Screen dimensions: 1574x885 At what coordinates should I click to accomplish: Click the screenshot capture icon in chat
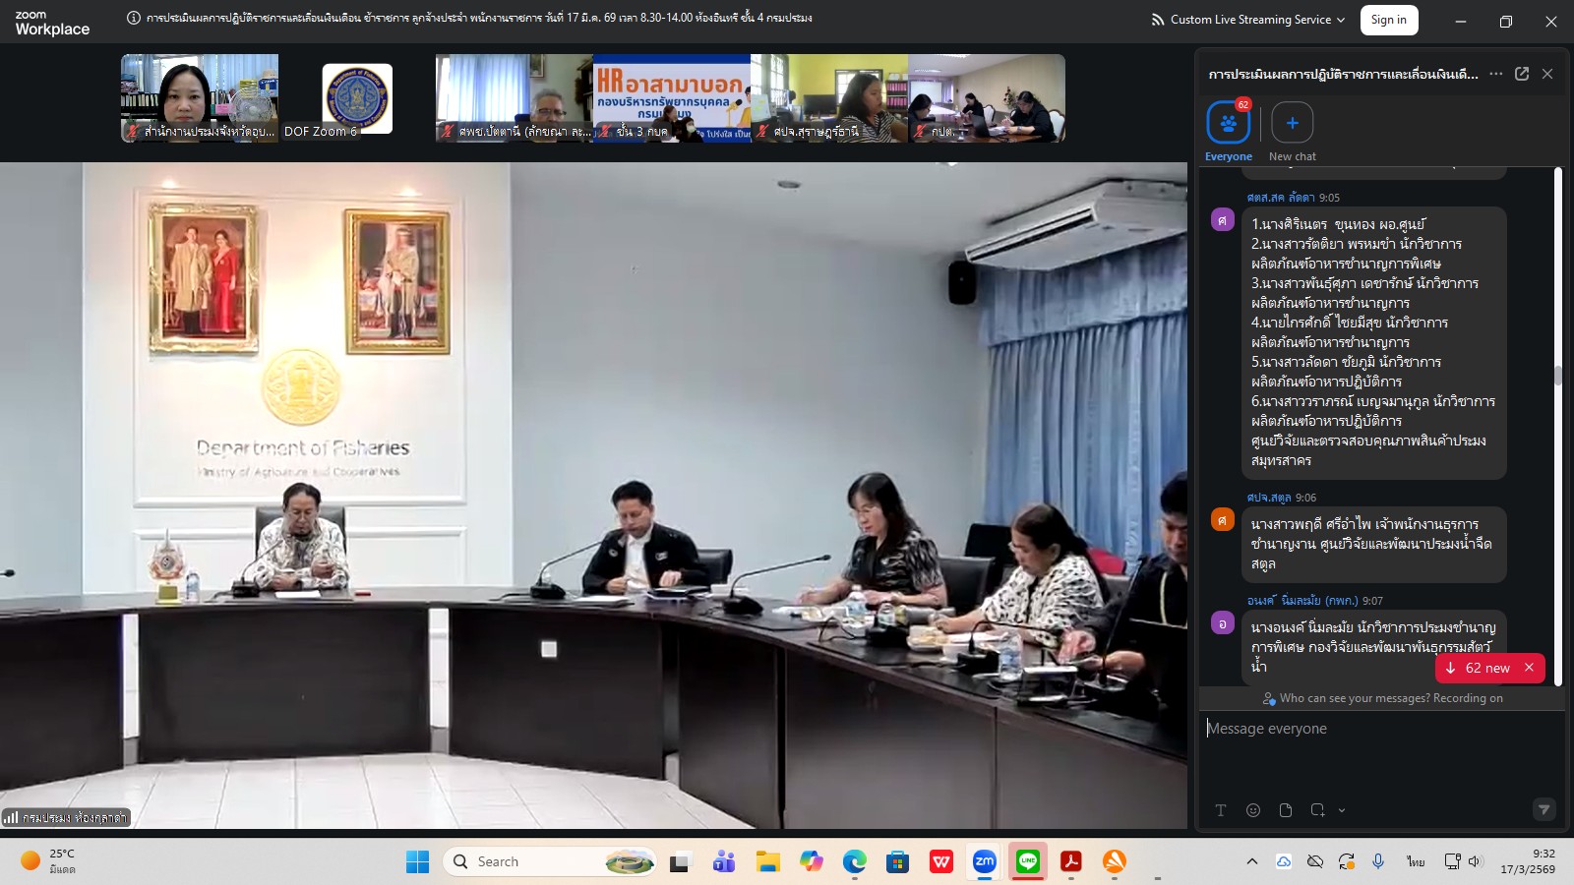1317,810
